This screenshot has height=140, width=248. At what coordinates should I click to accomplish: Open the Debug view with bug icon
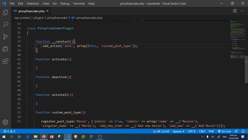(5, 49)
